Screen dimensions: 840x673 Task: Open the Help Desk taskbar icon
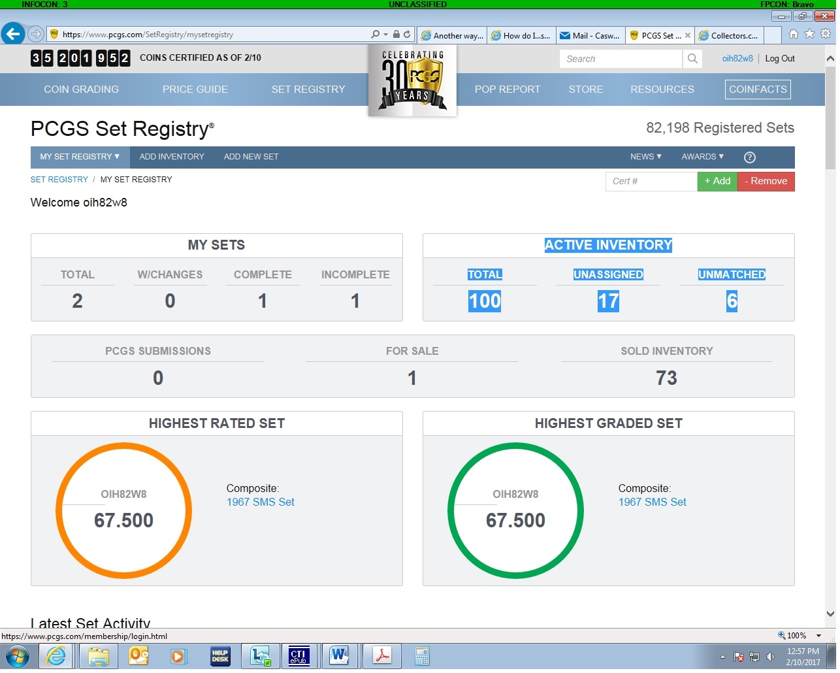(x=219, y=655)
